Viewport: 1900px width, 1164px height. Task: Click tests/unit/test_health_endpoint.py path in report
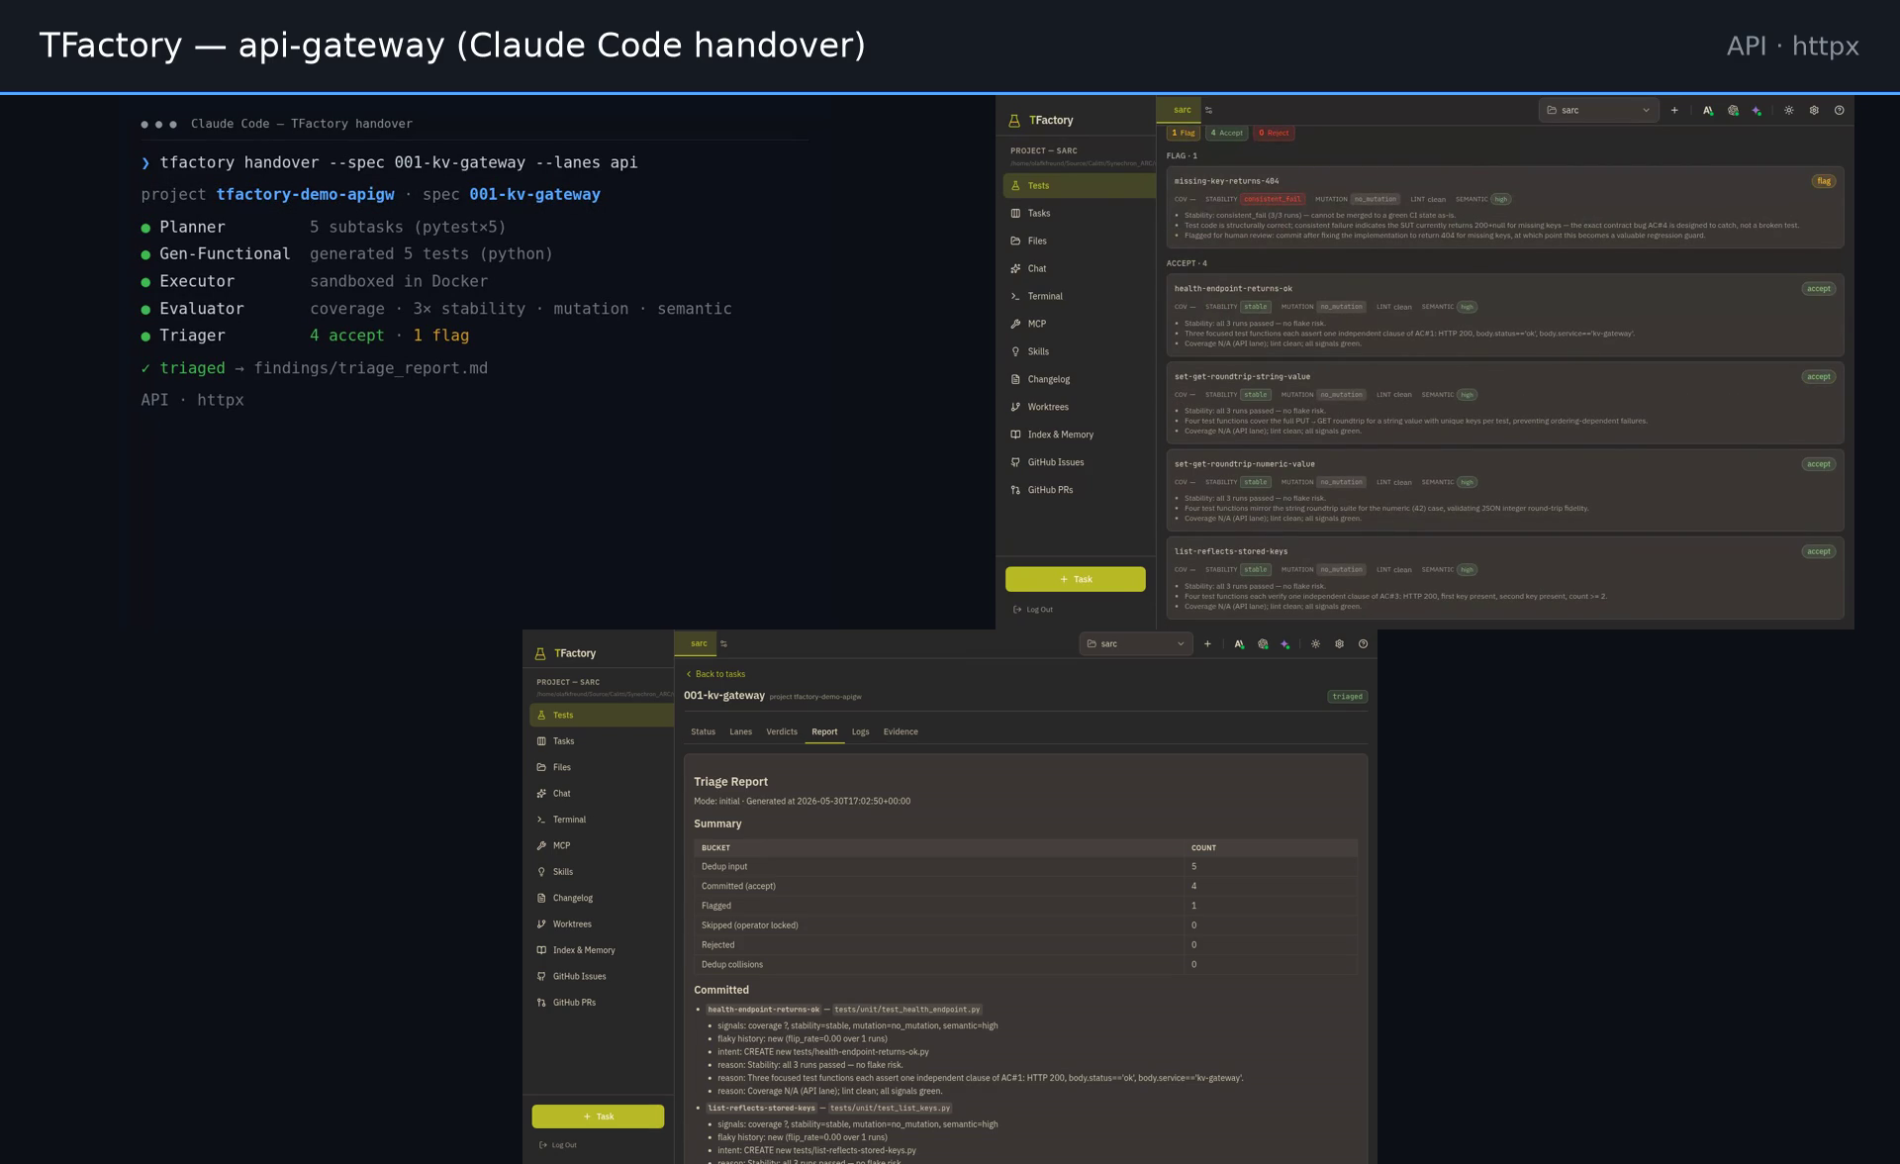pyautogui.click(x=906, y=1010)
